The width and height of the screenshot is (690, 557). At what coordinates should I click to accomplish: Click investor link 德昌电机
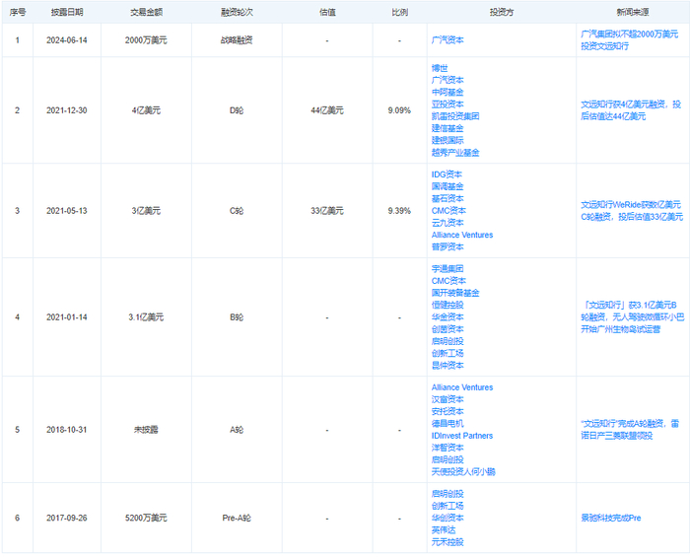point(448,424)
